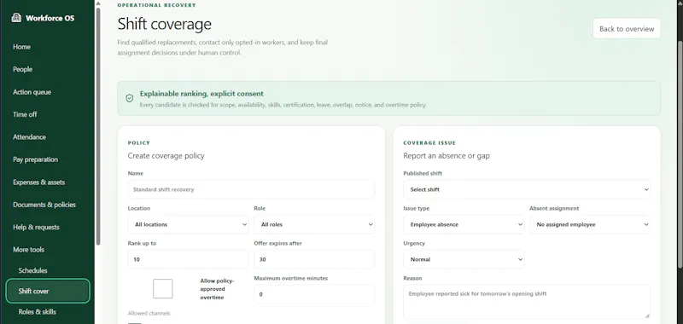Focus the policy Name input field

(x=251, y=189)
